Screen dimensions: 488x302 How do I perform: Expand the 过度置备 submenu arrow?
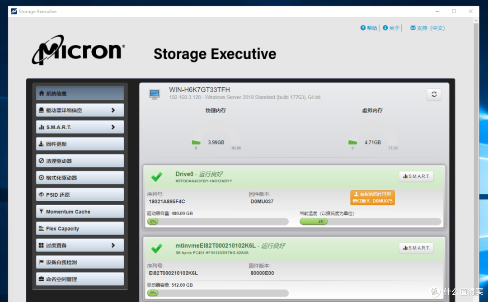113,245
